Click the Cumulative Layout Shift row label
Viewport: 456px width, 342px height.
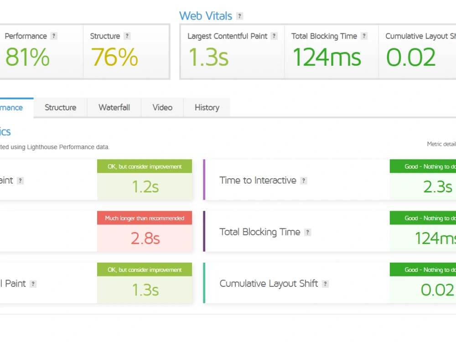[269, 284]
